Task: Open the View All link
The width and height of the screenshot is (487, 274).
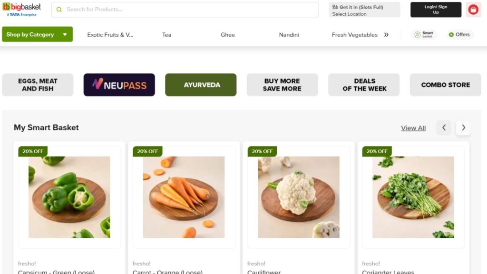Action: click(413, 128)
